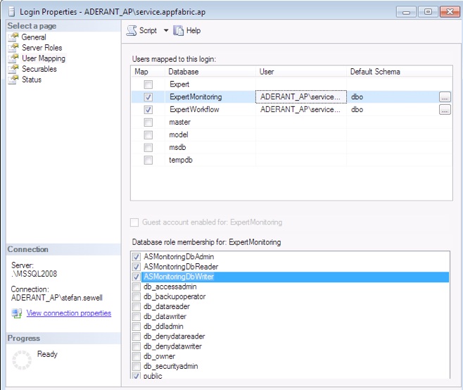Viewport: 463px width, 390px height.
Task: Check the Map box for Expert database
Action: 148,84
